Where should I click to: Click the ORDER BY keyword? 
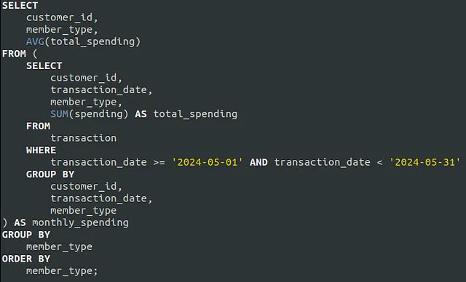coord(26,259)
